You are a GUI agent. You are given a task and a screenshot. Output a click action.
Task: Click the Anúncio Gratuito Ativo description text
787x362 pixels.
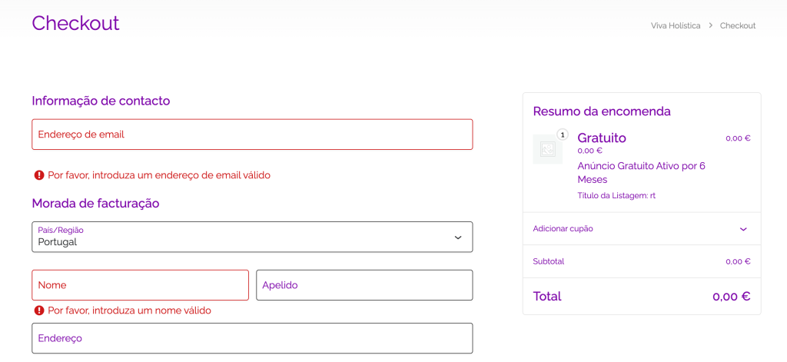pyautogui.click(x=641, y=172)
